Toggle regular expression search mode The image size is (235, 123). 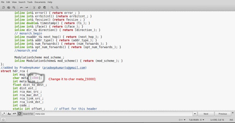coord(4,114)
